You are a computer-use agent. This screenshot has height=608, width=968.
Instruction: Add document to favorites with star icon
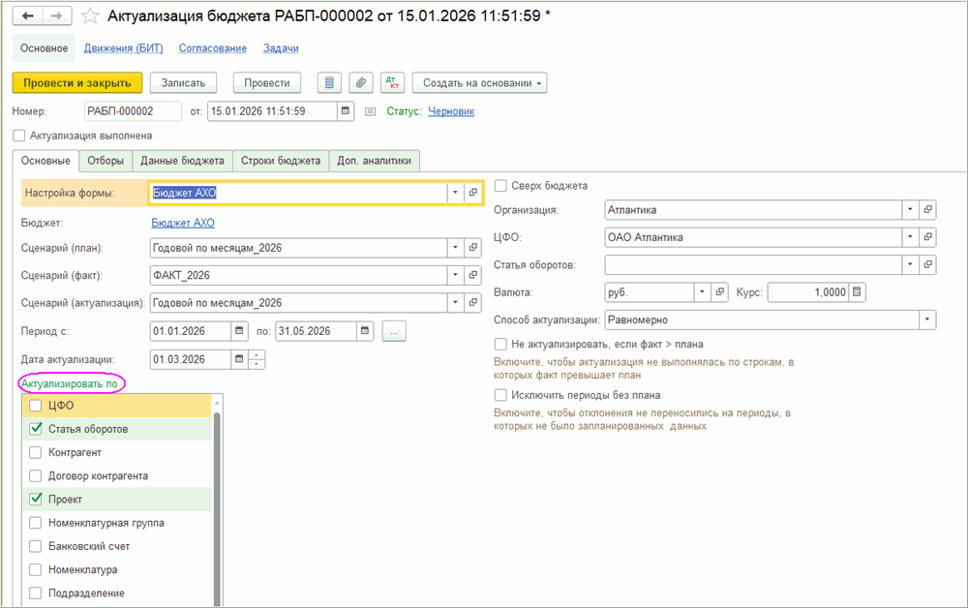coord(90,16)
